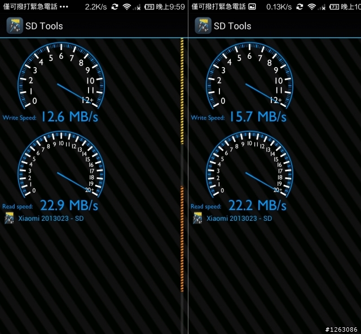Tap the battery icon showing 79
Screen dimensions: 361x334
coord(149,7)
